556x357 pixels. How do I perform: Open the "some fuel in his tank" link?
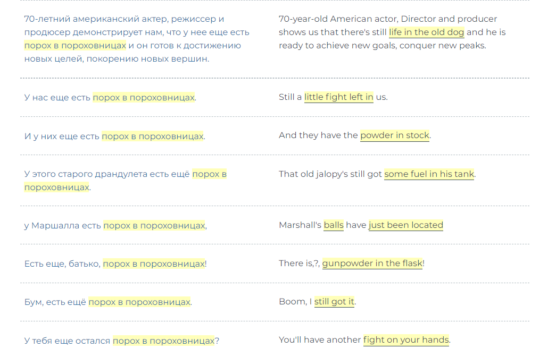tap(429, 174)
